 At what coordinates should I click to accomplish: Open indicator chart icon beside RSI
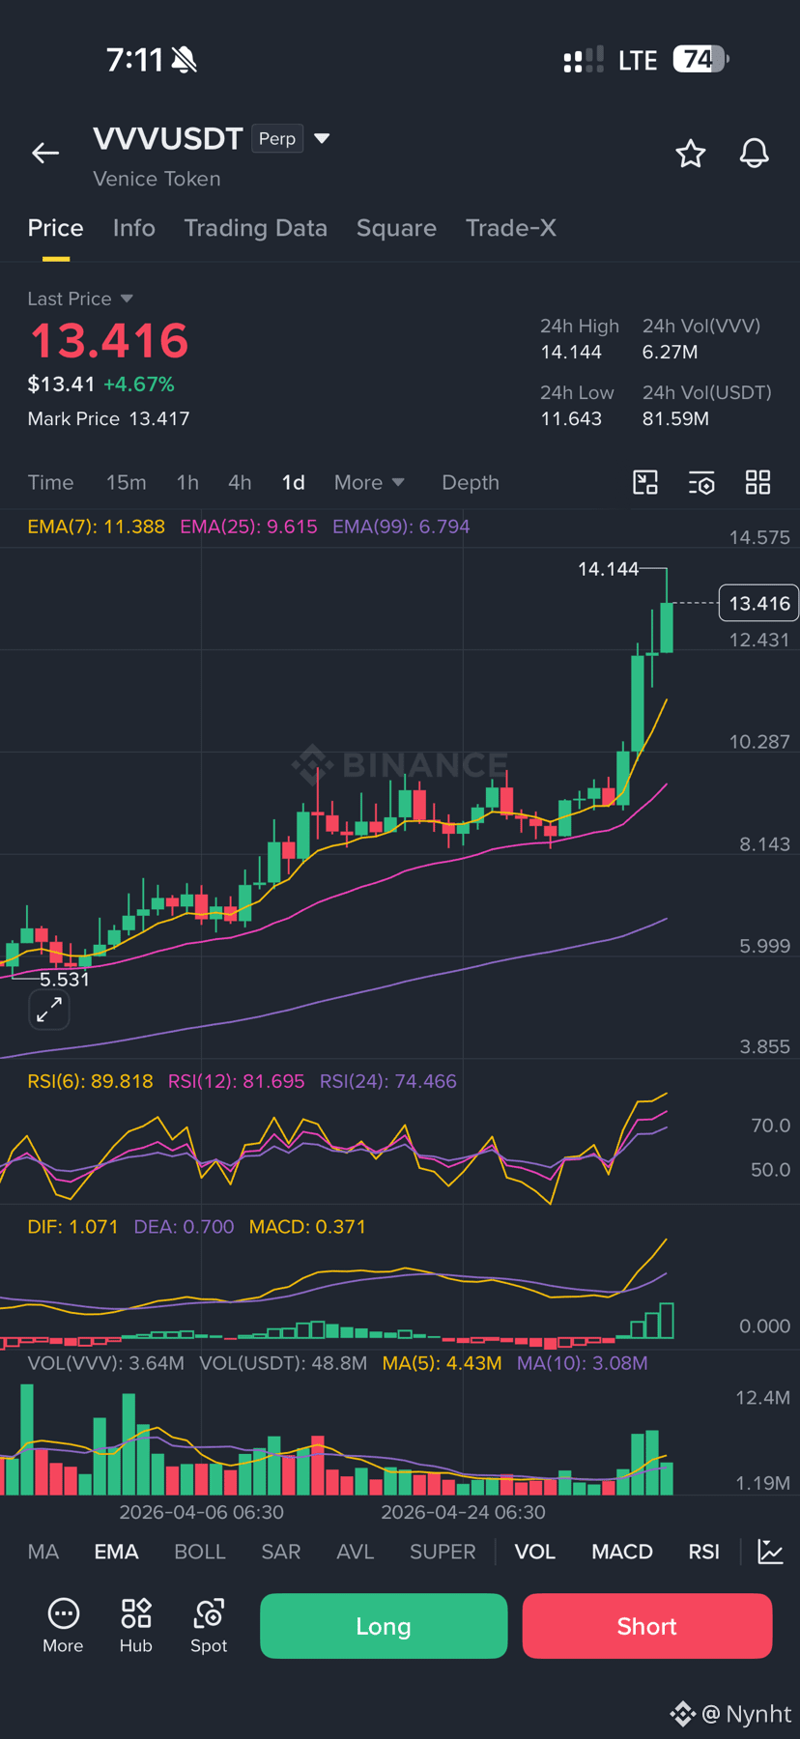click(x=770, y=1552)
